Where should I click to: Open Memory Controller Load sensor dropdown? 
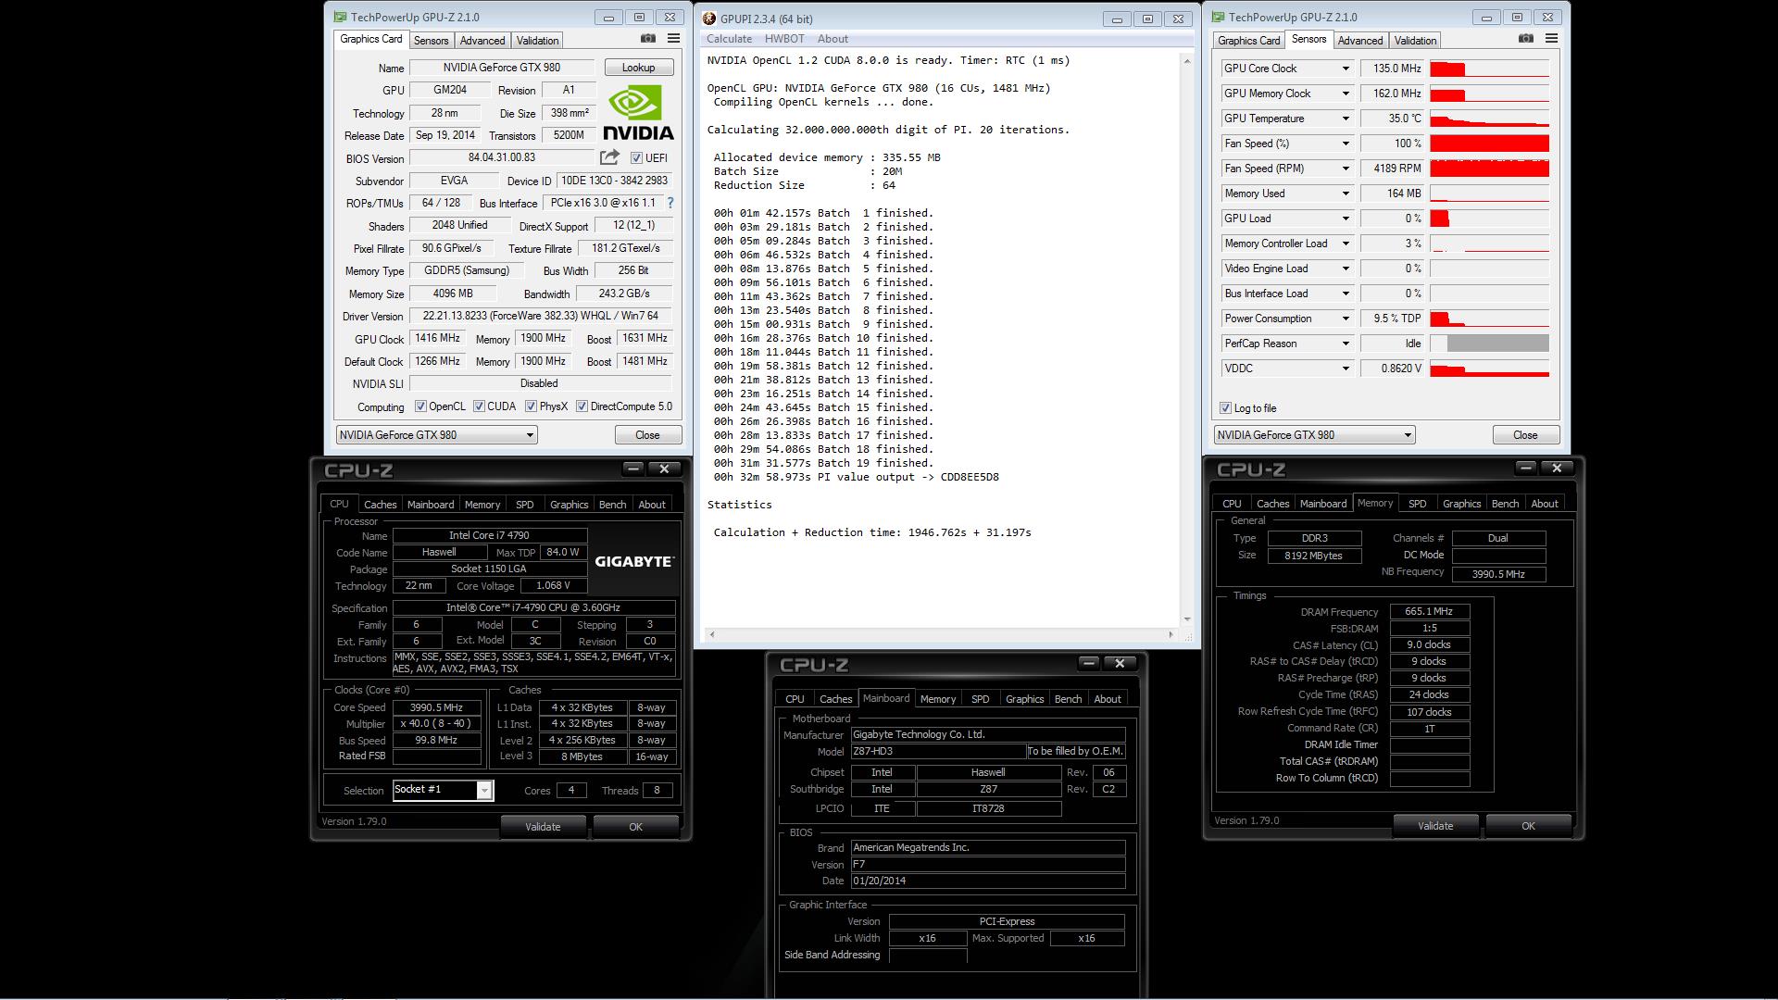tap(1346, 244)
